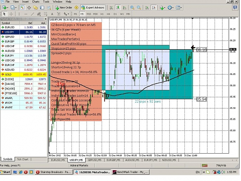Image resolution: width=241 pixels, height=181 pixels.
Task: Switch to H1 timeframe
Action: coord(102,14)
